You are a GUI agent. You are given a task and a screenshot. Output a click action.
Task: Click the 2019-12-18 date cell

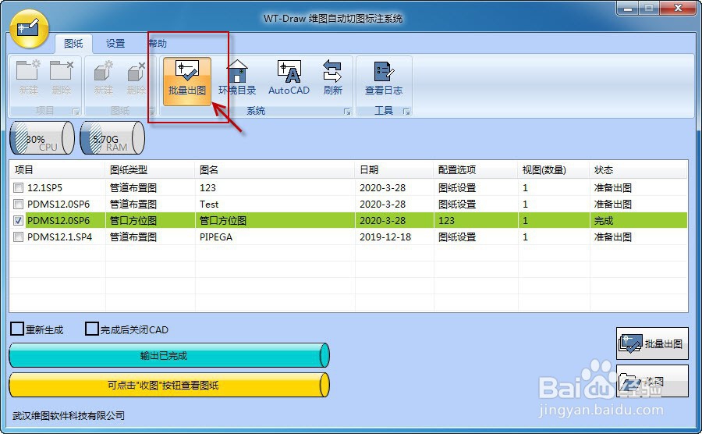coord(385,237)
